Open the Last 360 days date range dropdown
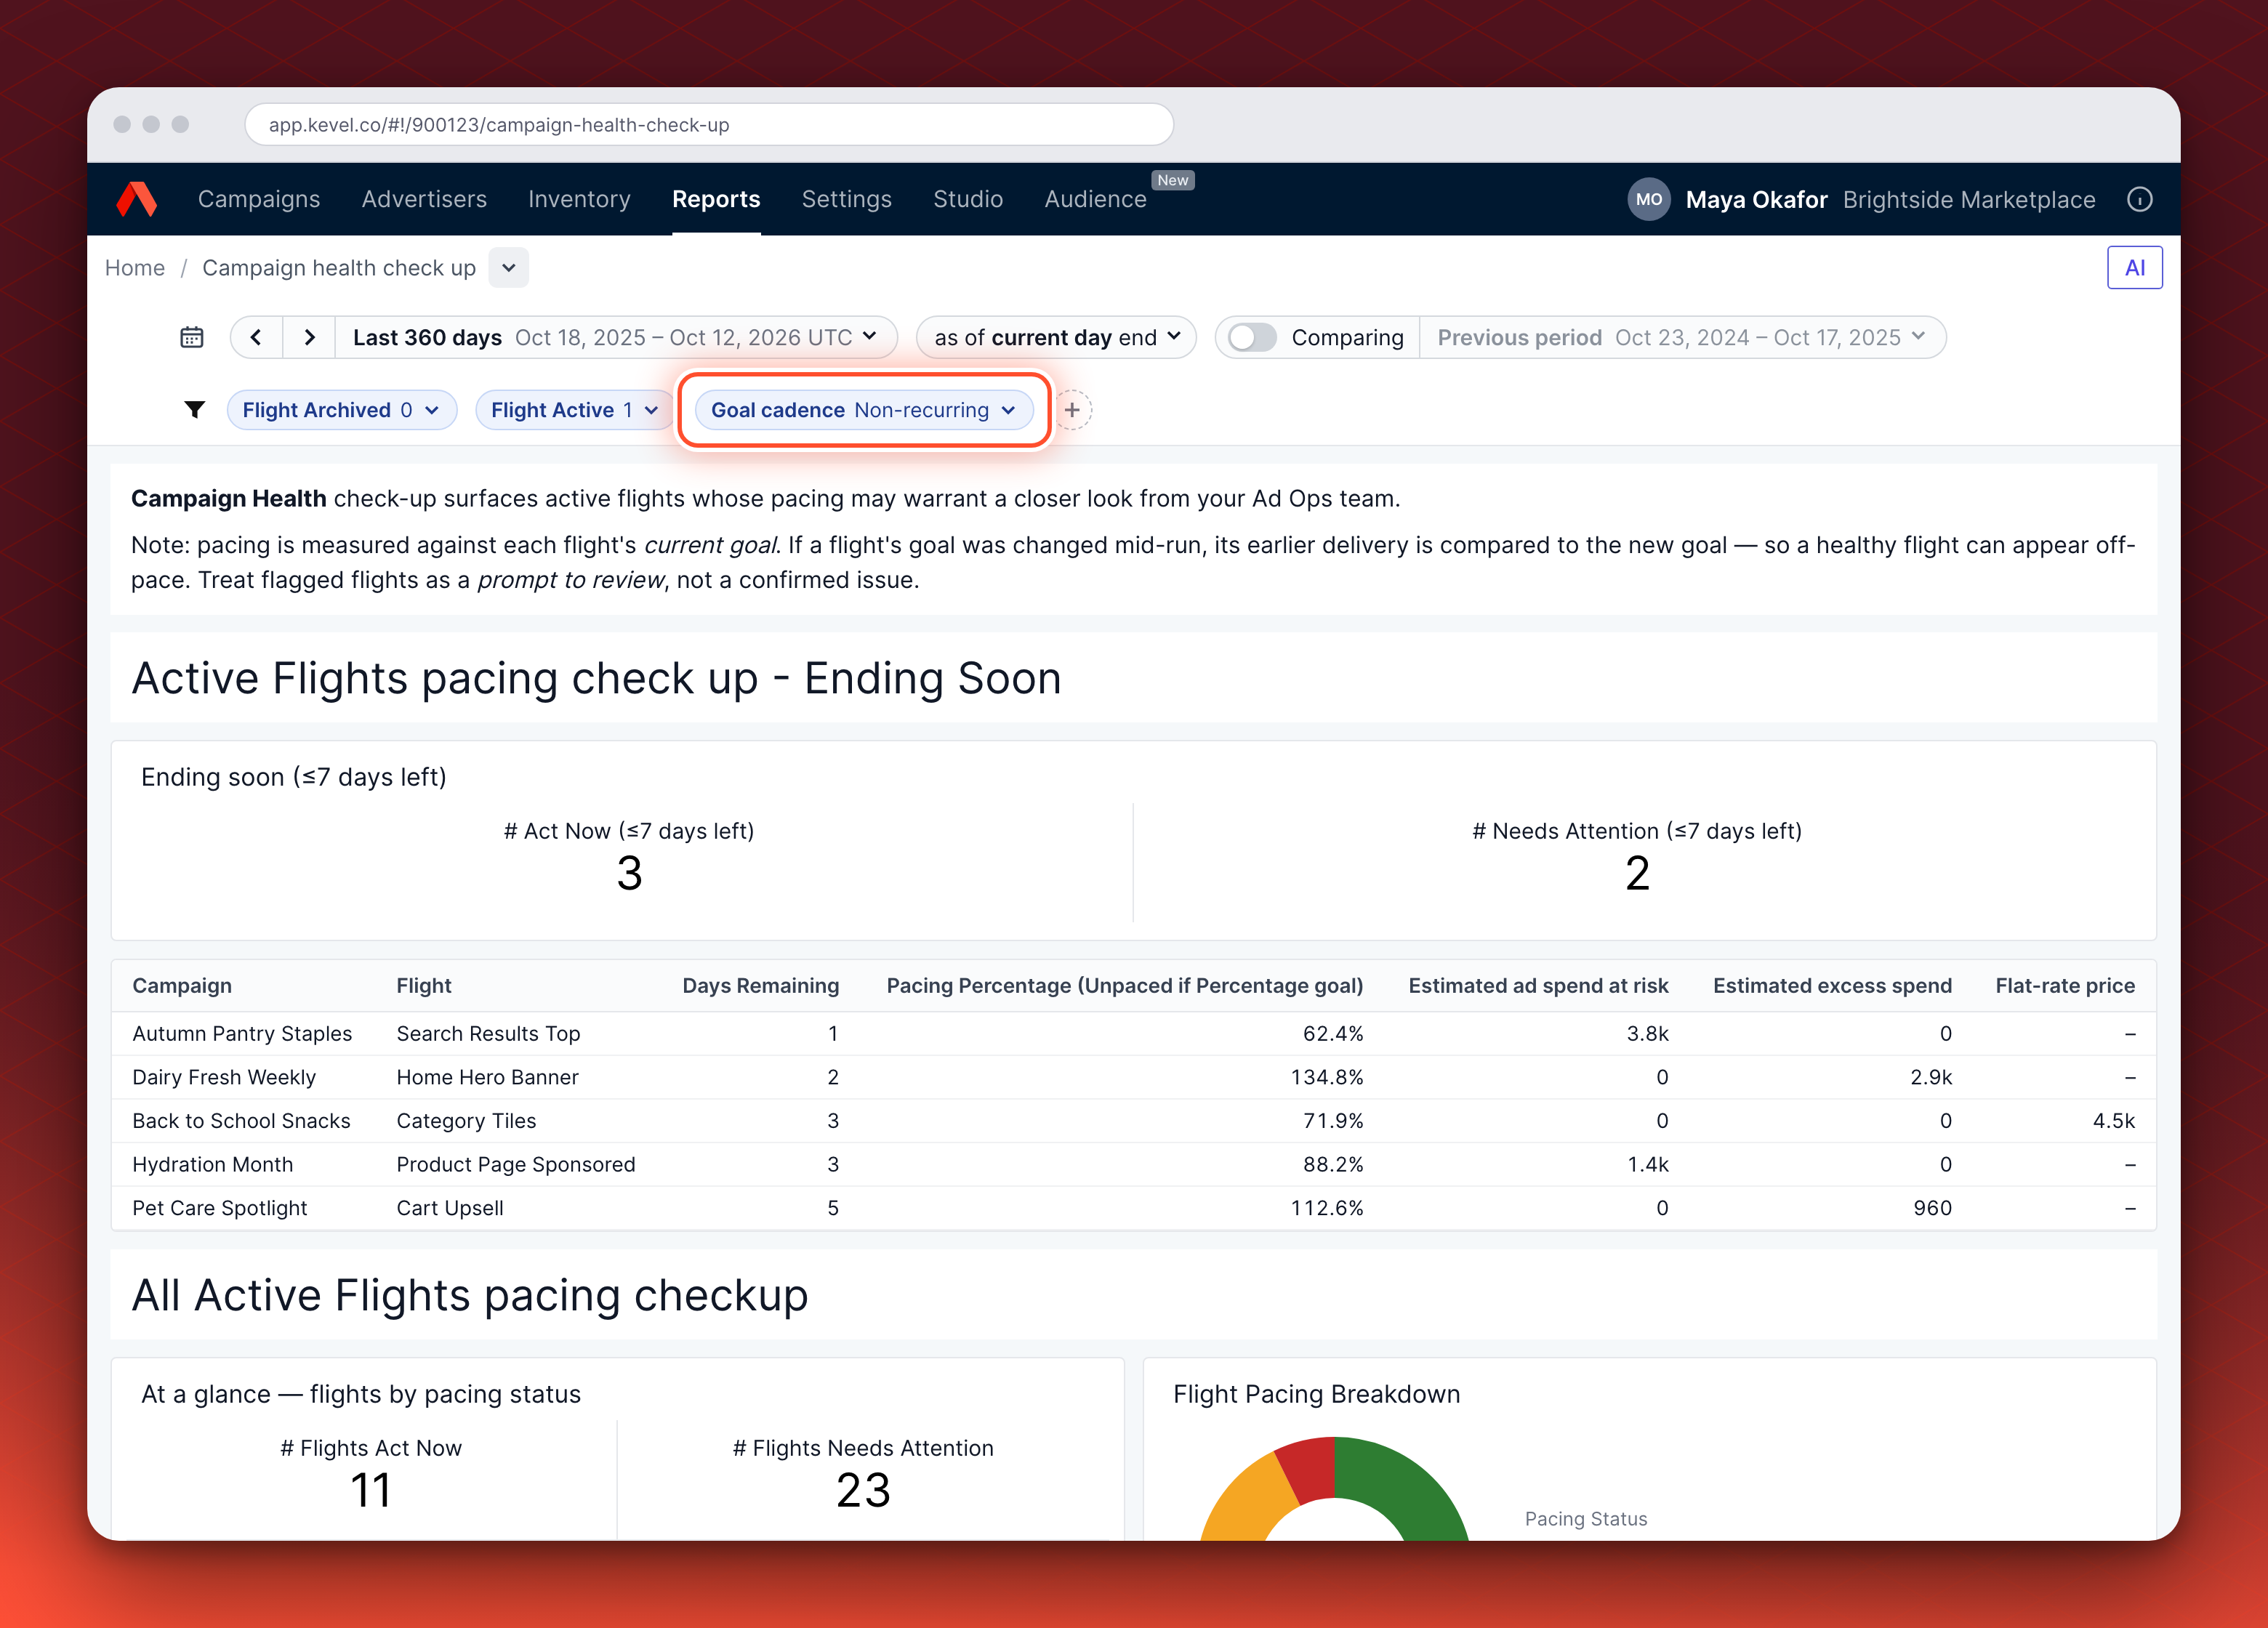This screenshot has height=1628, width=2268. [x=615, y=338]
